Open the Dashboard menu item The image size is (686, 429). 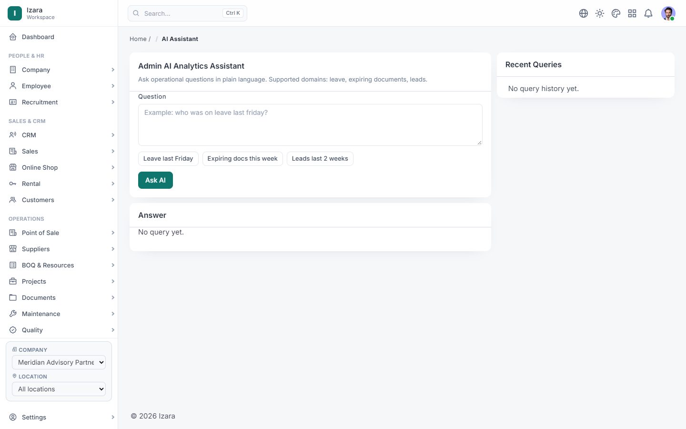(x=59, y=37)
